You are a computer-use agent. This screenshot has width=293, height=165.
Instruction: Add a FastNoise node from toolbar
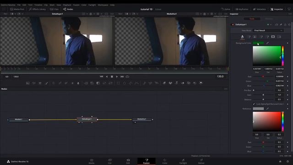[34, 83]
